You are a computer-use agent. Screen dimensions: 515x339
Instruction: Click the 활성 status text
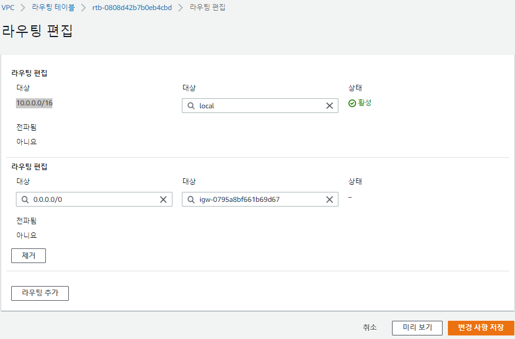pos(364,103)
